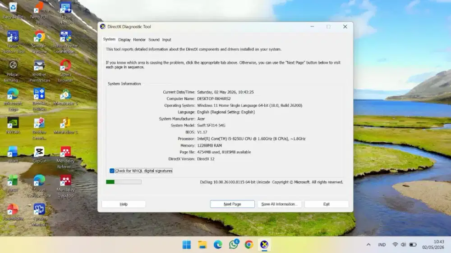This screenshot has width=451, height=253.
Task: Select BIOS value V1.17
Action: [202, 132]
